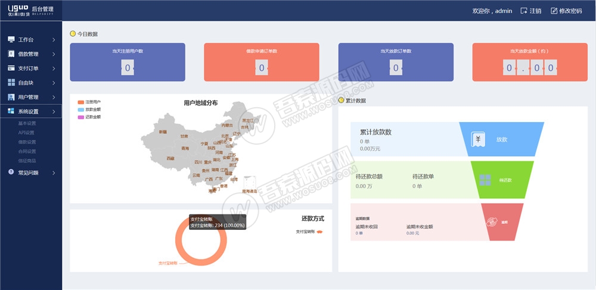Toggle 放款金额 legend on the map
The image size is (596, 290).
click(81, 110)
